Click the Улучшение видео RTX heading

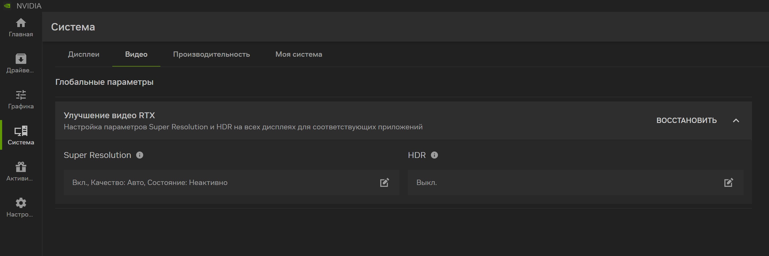(x=109, y=115)
